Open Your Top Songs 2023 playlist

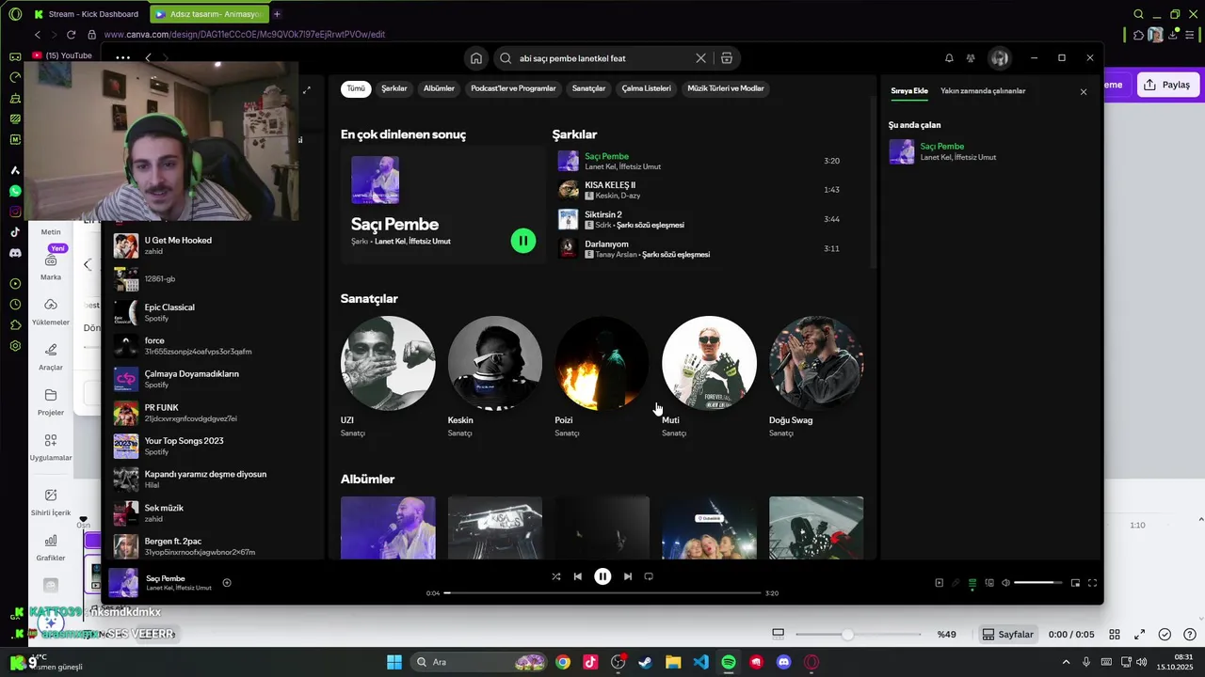pos(215,446)
